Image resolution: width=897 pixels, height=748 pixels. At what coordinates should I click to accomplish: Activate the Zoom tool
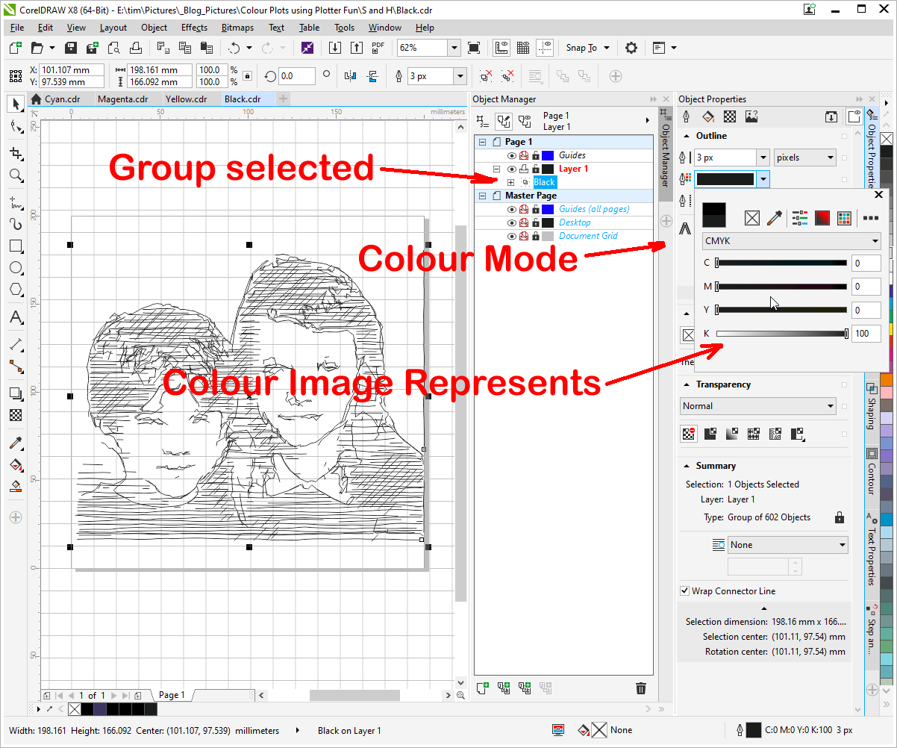[x=15, y=175]
